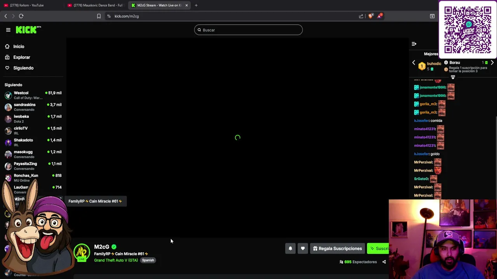The height and width of the screenshot is (279, 497).
Task: Open Siguiendo page in the sidebar
Action: (23, 68)
